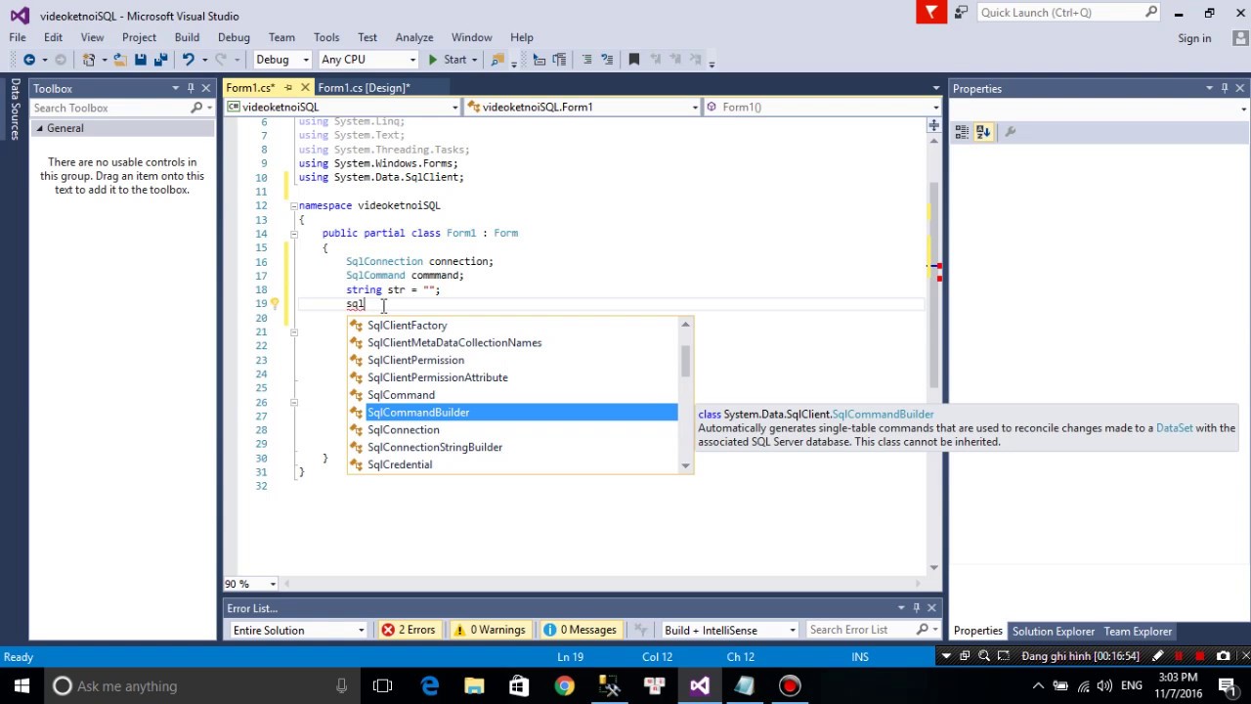Toggle the 0 Messages filter button

click(x=580, y=630)
